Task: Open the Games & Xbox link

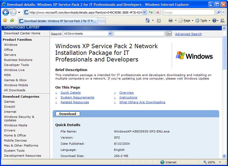Action: click(x=15, y=80)
